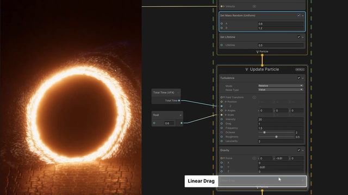This screenshot has height=195, width=348.
Task: Click the Octaves numeric value field
Action: pyautogui.click(x=300, y=132)
